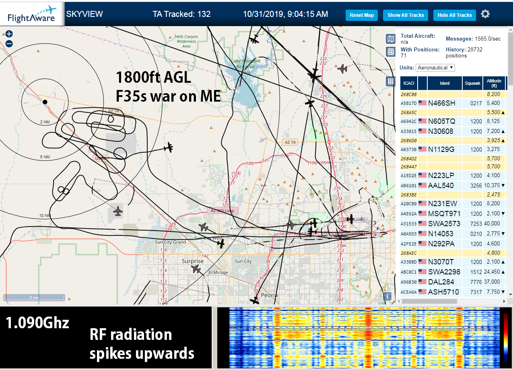This screenshot has width=513, height=370.
Task: Click the Reset Map button
Action: 362,15
